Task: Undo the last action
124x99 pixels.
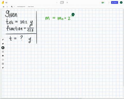Action: pyautogui.click(x=4, y=7)
